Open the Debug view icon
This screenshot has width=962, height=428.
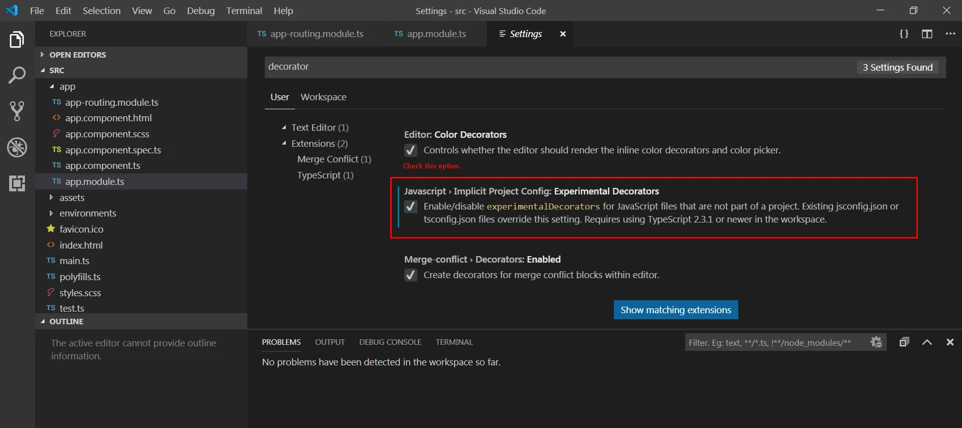[17, 147]
